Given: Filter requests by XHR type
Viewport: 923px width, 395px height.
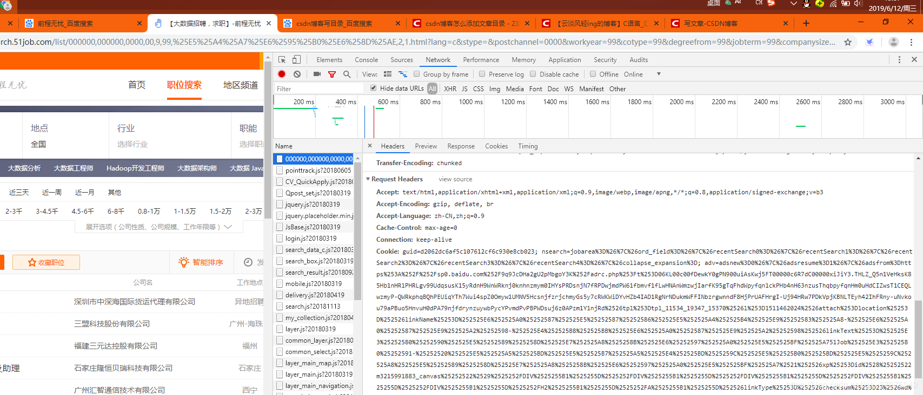Looking at the screenshot, I should point(450,89).
